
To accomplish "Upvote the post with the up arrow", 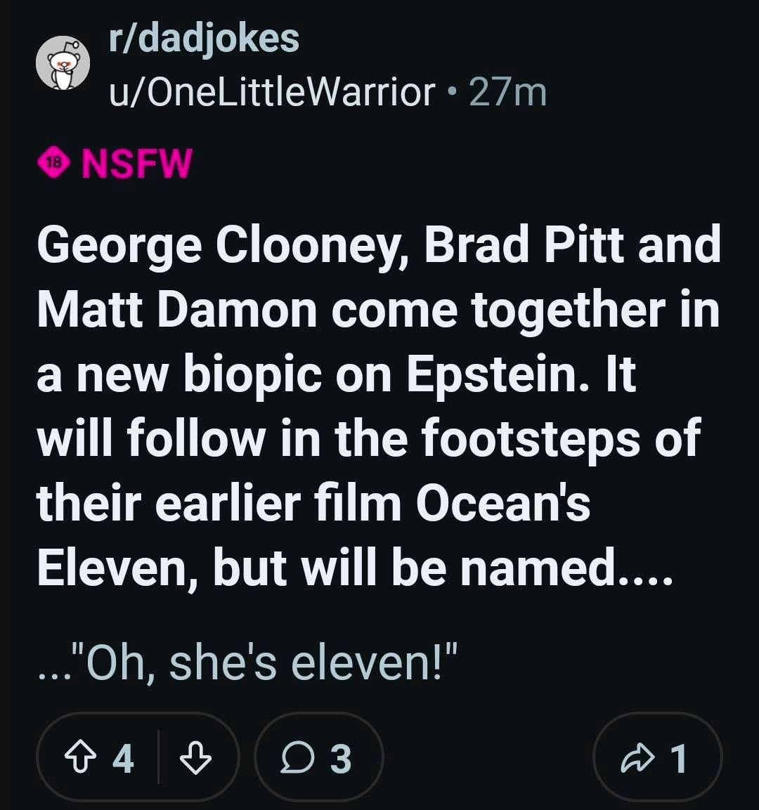I will (x=79, y=757).
